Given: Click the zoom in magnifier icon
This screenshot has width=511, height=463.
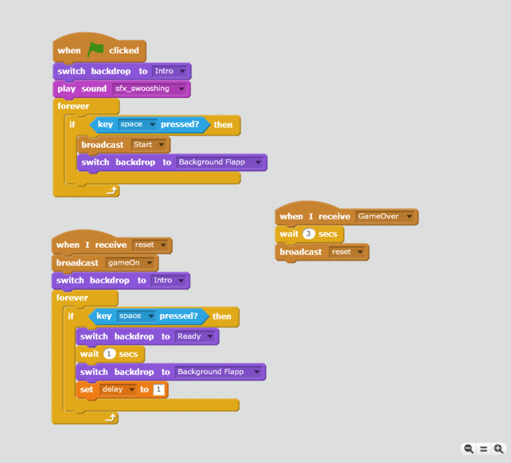Looking at the screenshot, I should (499, 449).
